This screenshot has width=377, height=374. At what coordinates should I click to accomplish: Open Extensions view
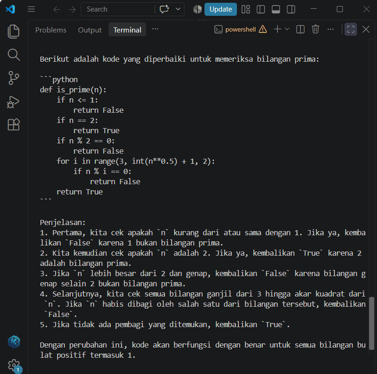[13, 124]
